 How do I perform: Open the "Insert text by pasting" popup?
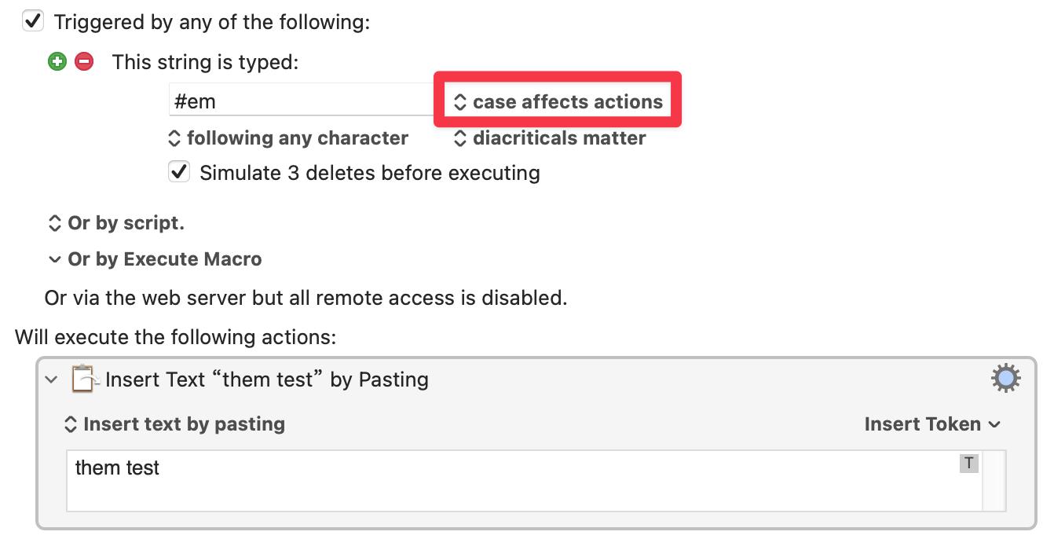174,424
